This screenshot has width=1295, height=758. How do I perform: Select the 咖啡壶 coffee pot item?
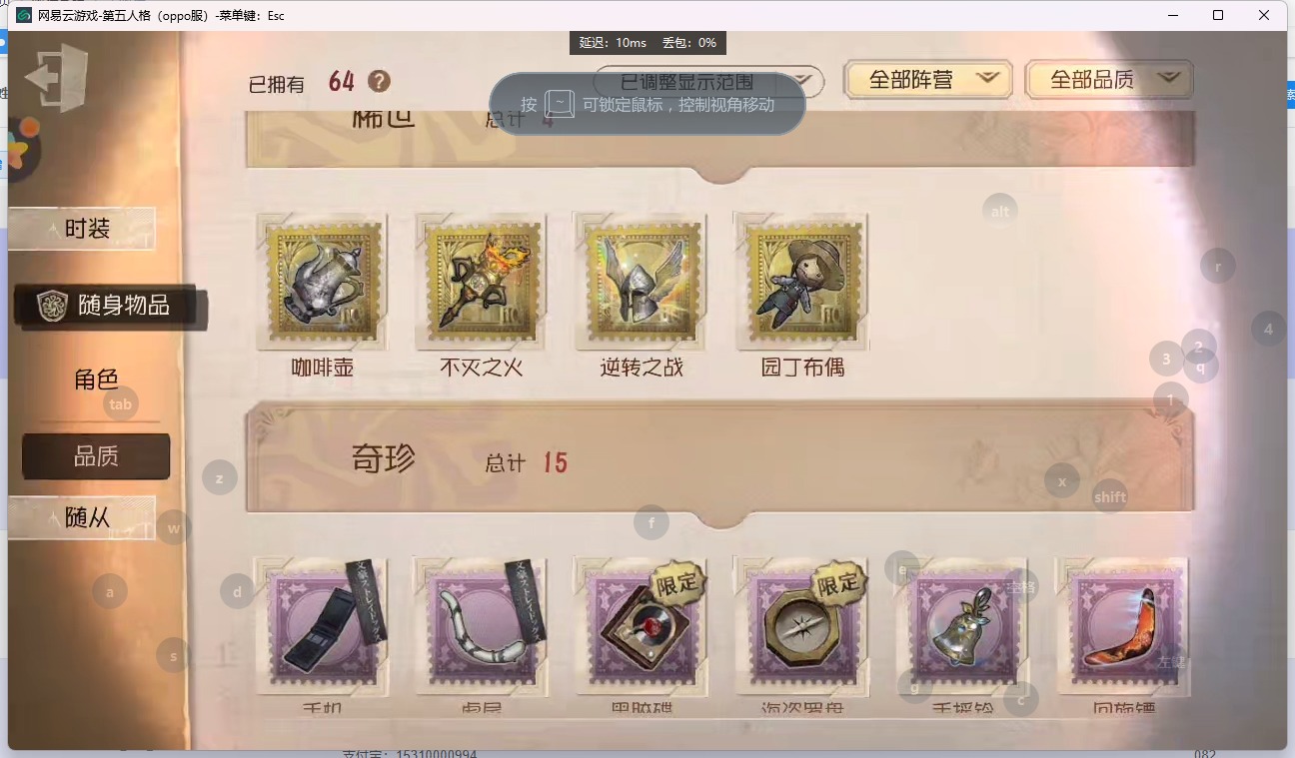pos(322,282)
